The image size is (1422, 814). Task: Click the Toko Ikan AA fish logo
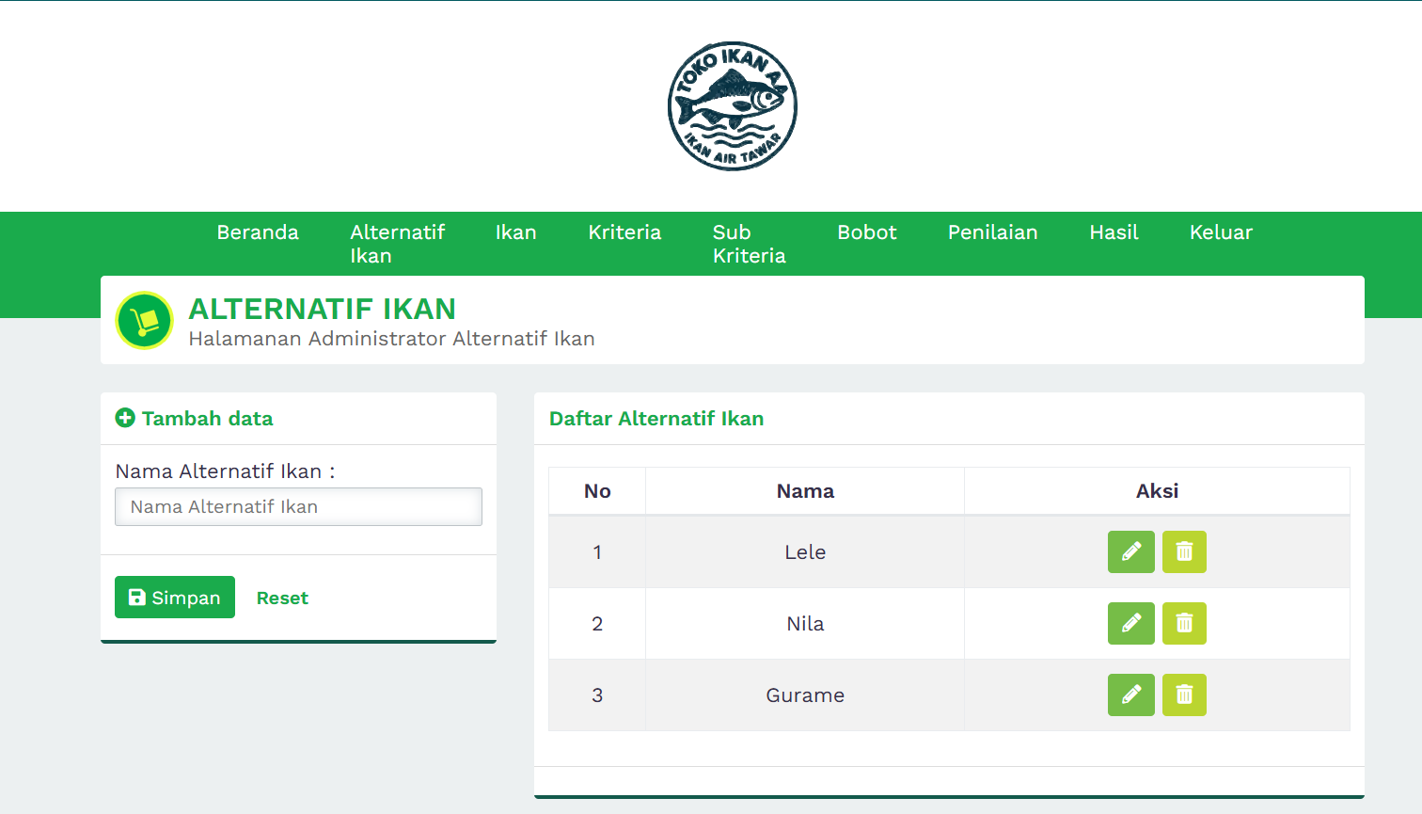coord(732,106)
